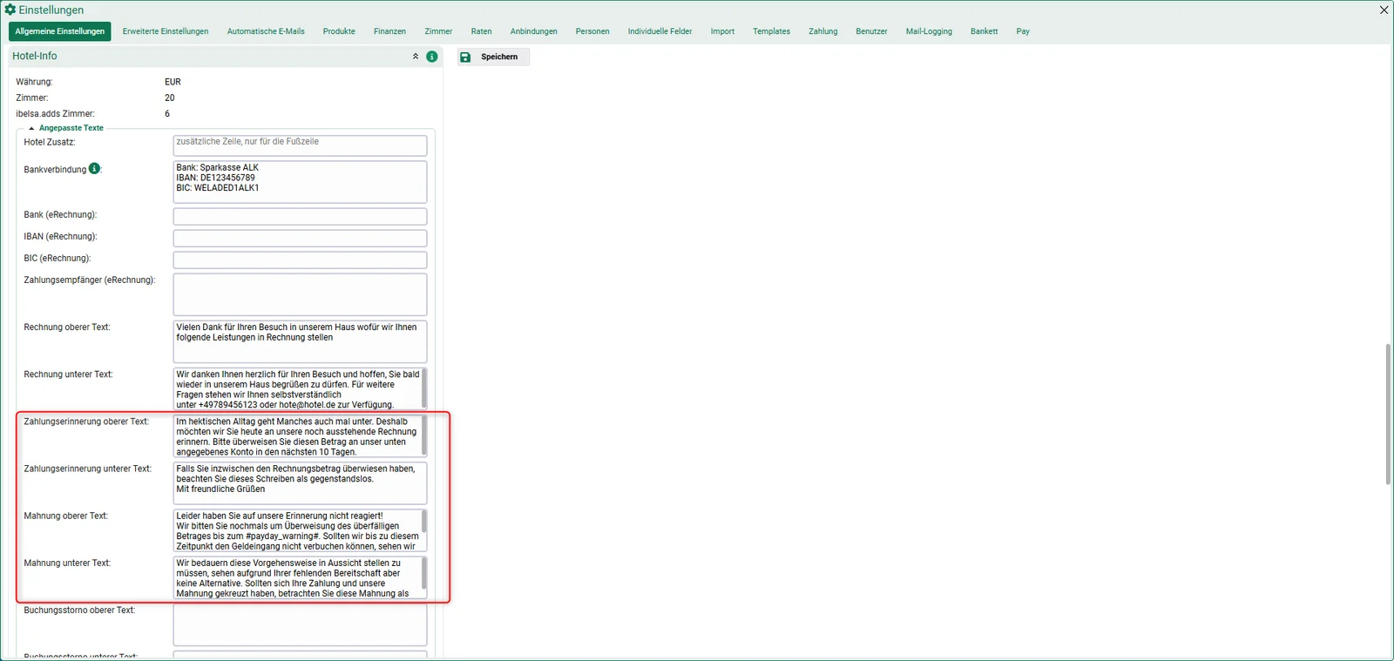Click the info icon next to Bankverbindung
This screenshot has width=1394, height=661.
95,168
